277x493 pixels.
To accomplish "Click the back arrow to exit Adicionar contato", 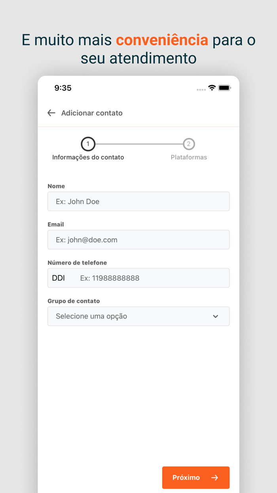I will [x=51, y=113].
